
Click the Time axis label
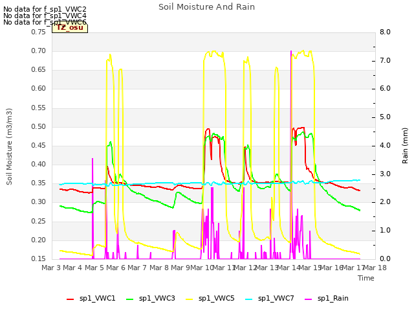point(366,278)
